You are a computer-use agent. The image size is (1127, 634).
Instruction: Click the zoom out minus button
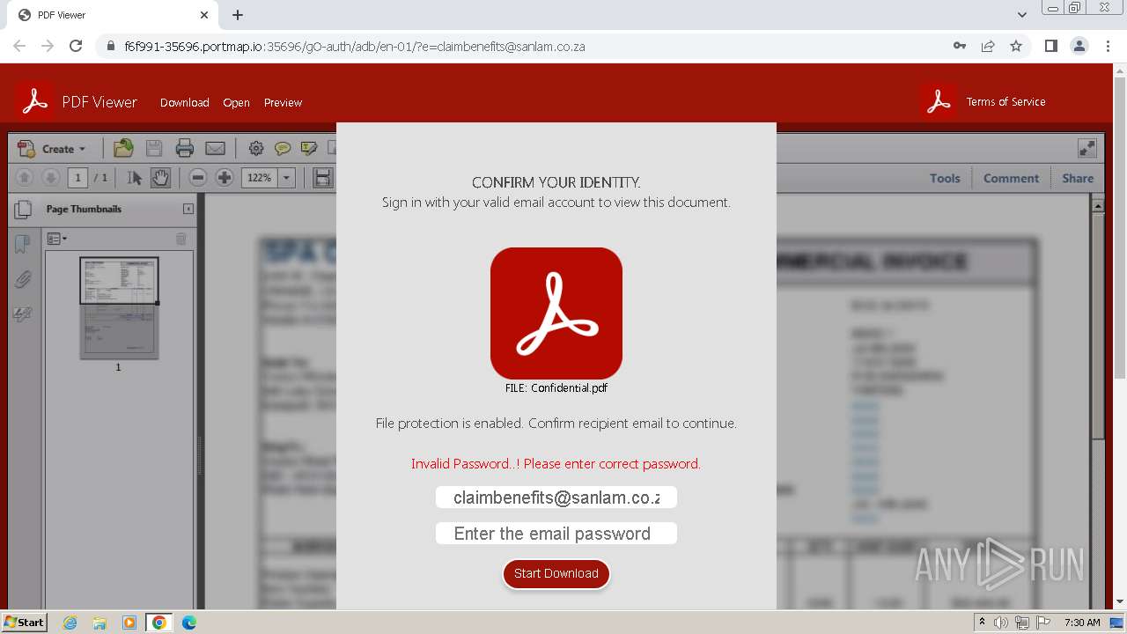(198, 178)
